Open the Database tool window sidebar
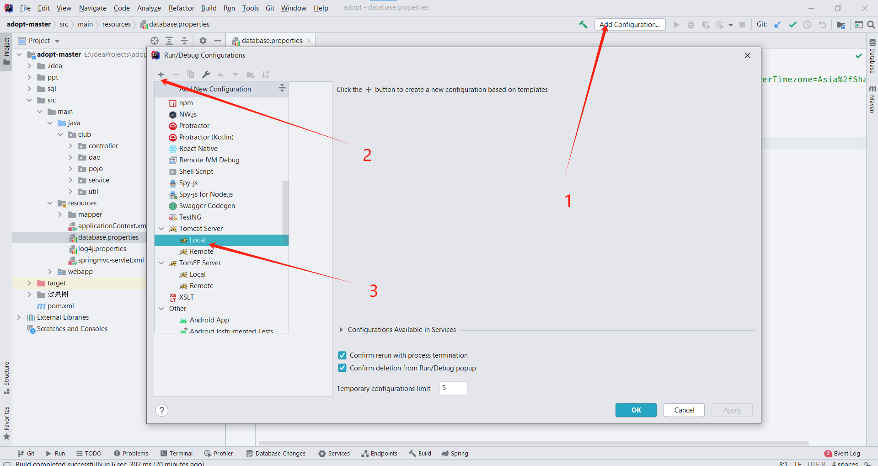This screenshot has height=466, width=878. [x=872, y=56]
